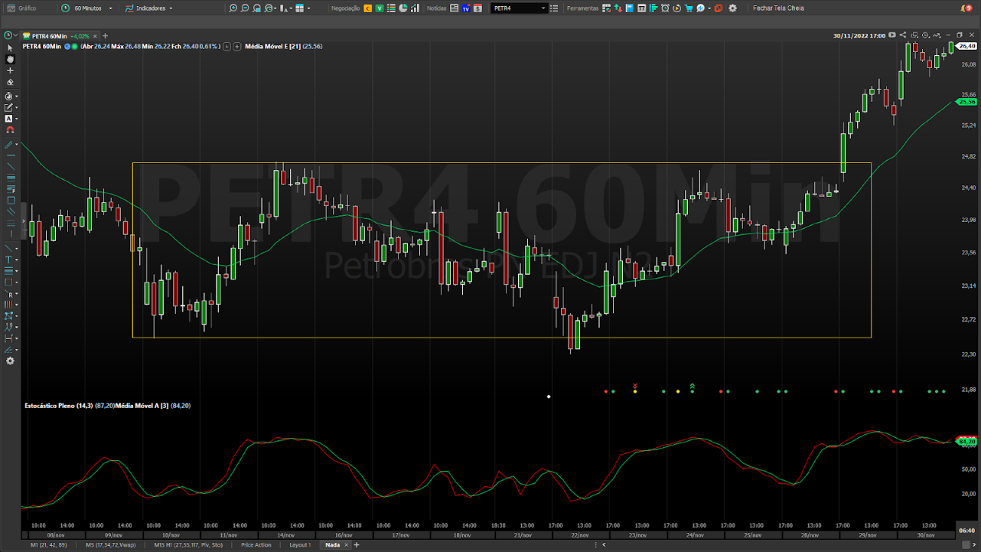Click the 30/11/2022 17:00 date label
The height and width of the screenshot is (552, 981).
pyautogui.click(x=859, y=35)
